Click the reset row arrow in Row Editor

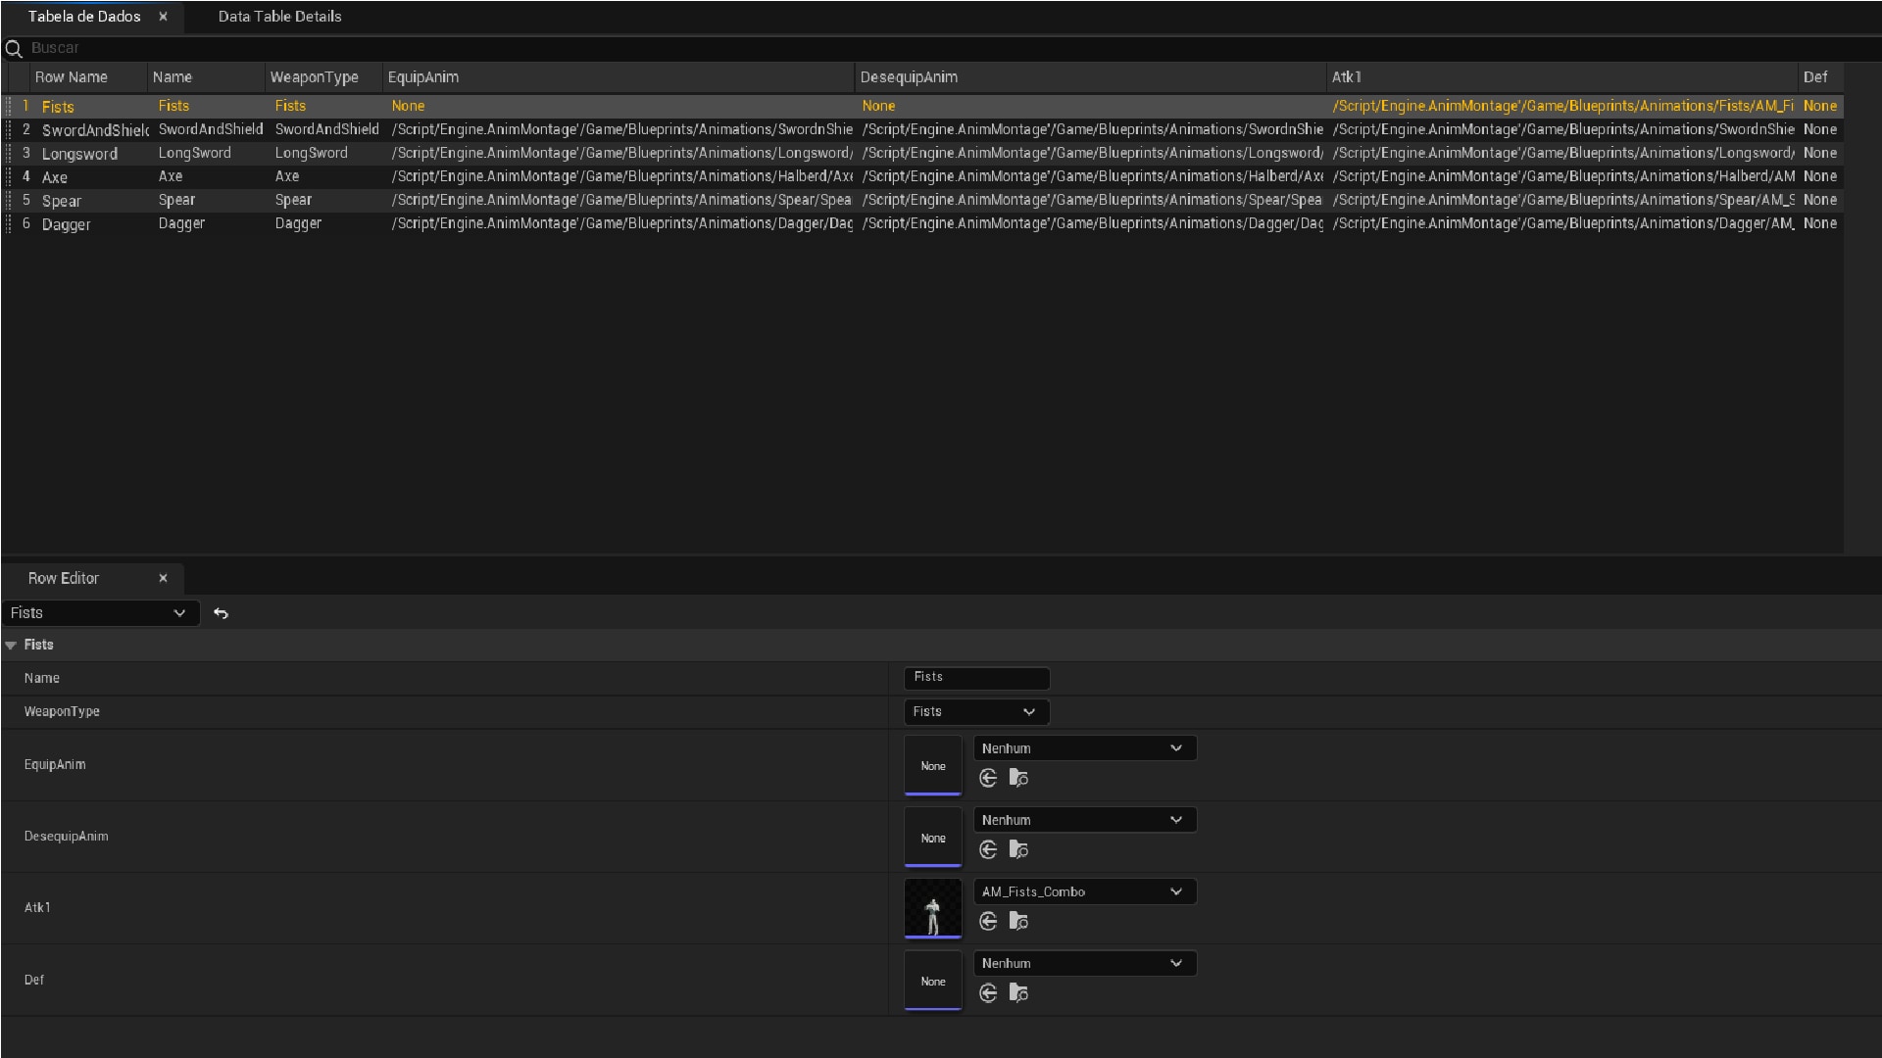pyautogui.click(x=221, y=613)
